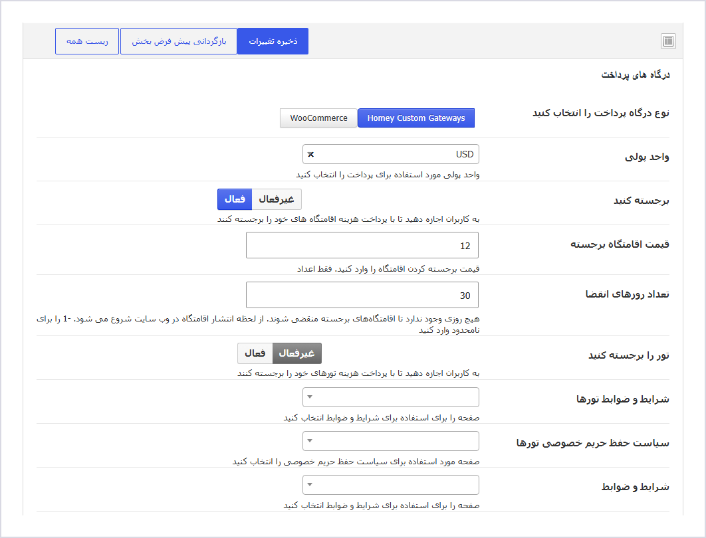Select WooCommerce gateway option
Image resolution: width=706 pixels, height=538 pixels.
coord(319,118)
